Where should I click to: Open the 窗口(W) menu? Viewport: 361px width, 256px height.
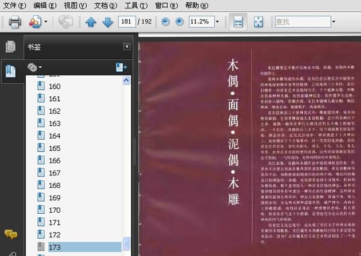167,5
